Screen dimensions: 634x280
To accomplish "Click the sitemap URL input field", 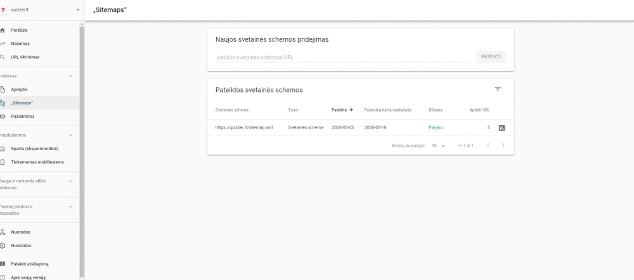I will (342, 57).
